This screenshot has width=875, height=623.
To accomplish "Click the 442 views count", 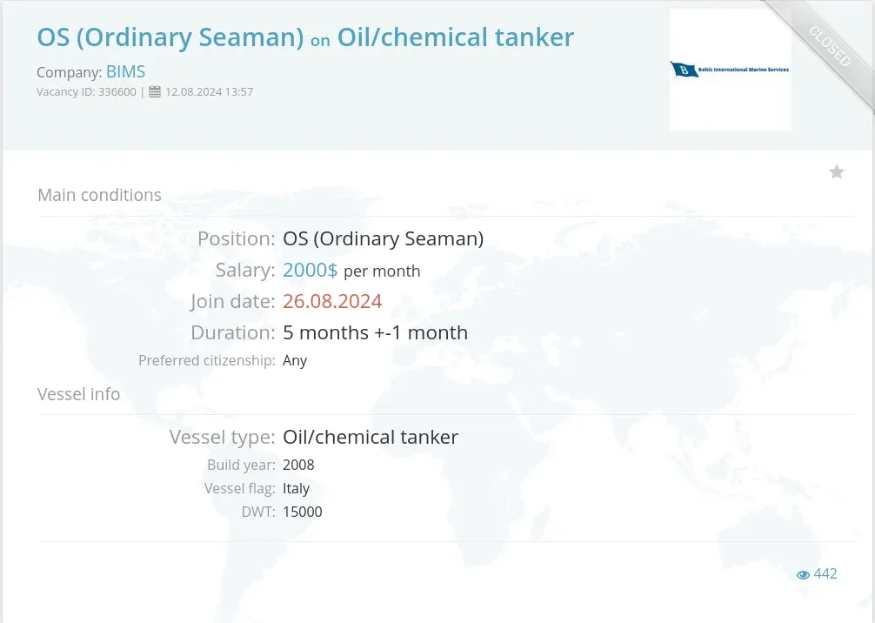I will [x=825, y=574].
